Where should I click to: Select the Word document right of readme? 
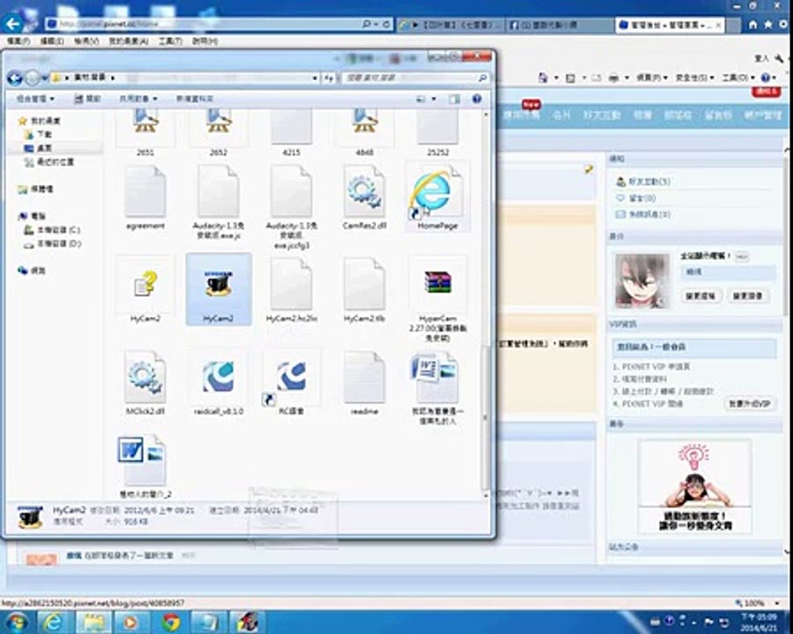[x=437, y=388]
